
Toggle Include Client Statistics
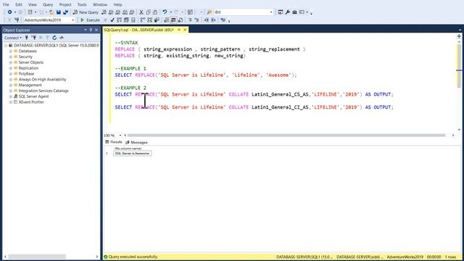point(157,20)
